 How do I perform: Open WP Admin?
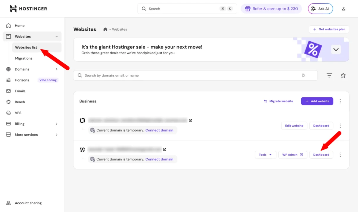293,155
